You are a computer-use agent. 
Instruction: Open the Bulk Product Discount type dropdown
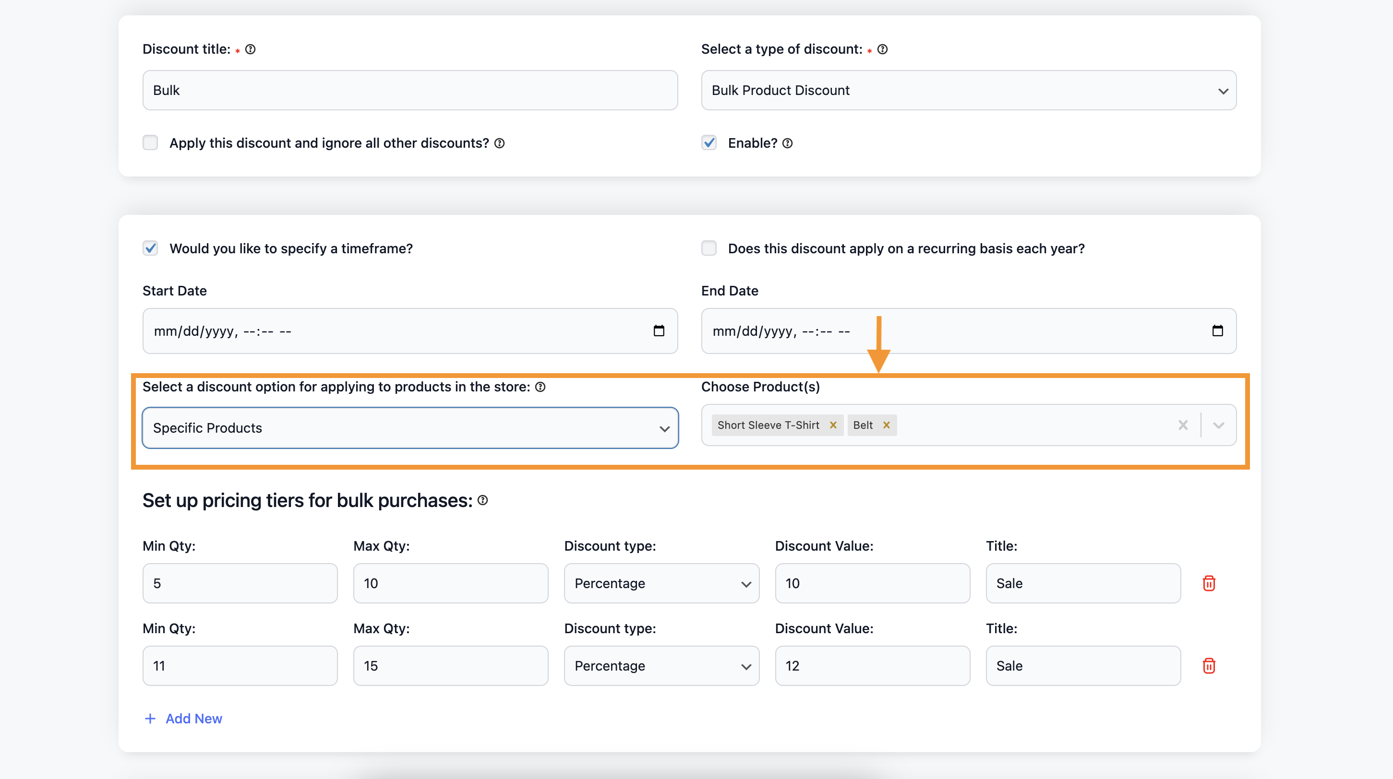pos(969,90)
